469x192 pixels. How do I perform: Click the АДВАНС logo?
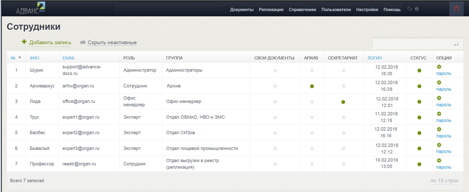click(x=30, y=8)
